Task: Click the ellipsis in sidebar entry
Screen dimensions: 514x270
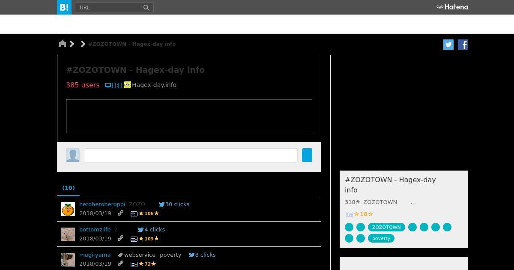Action: [x=413, y=202]
